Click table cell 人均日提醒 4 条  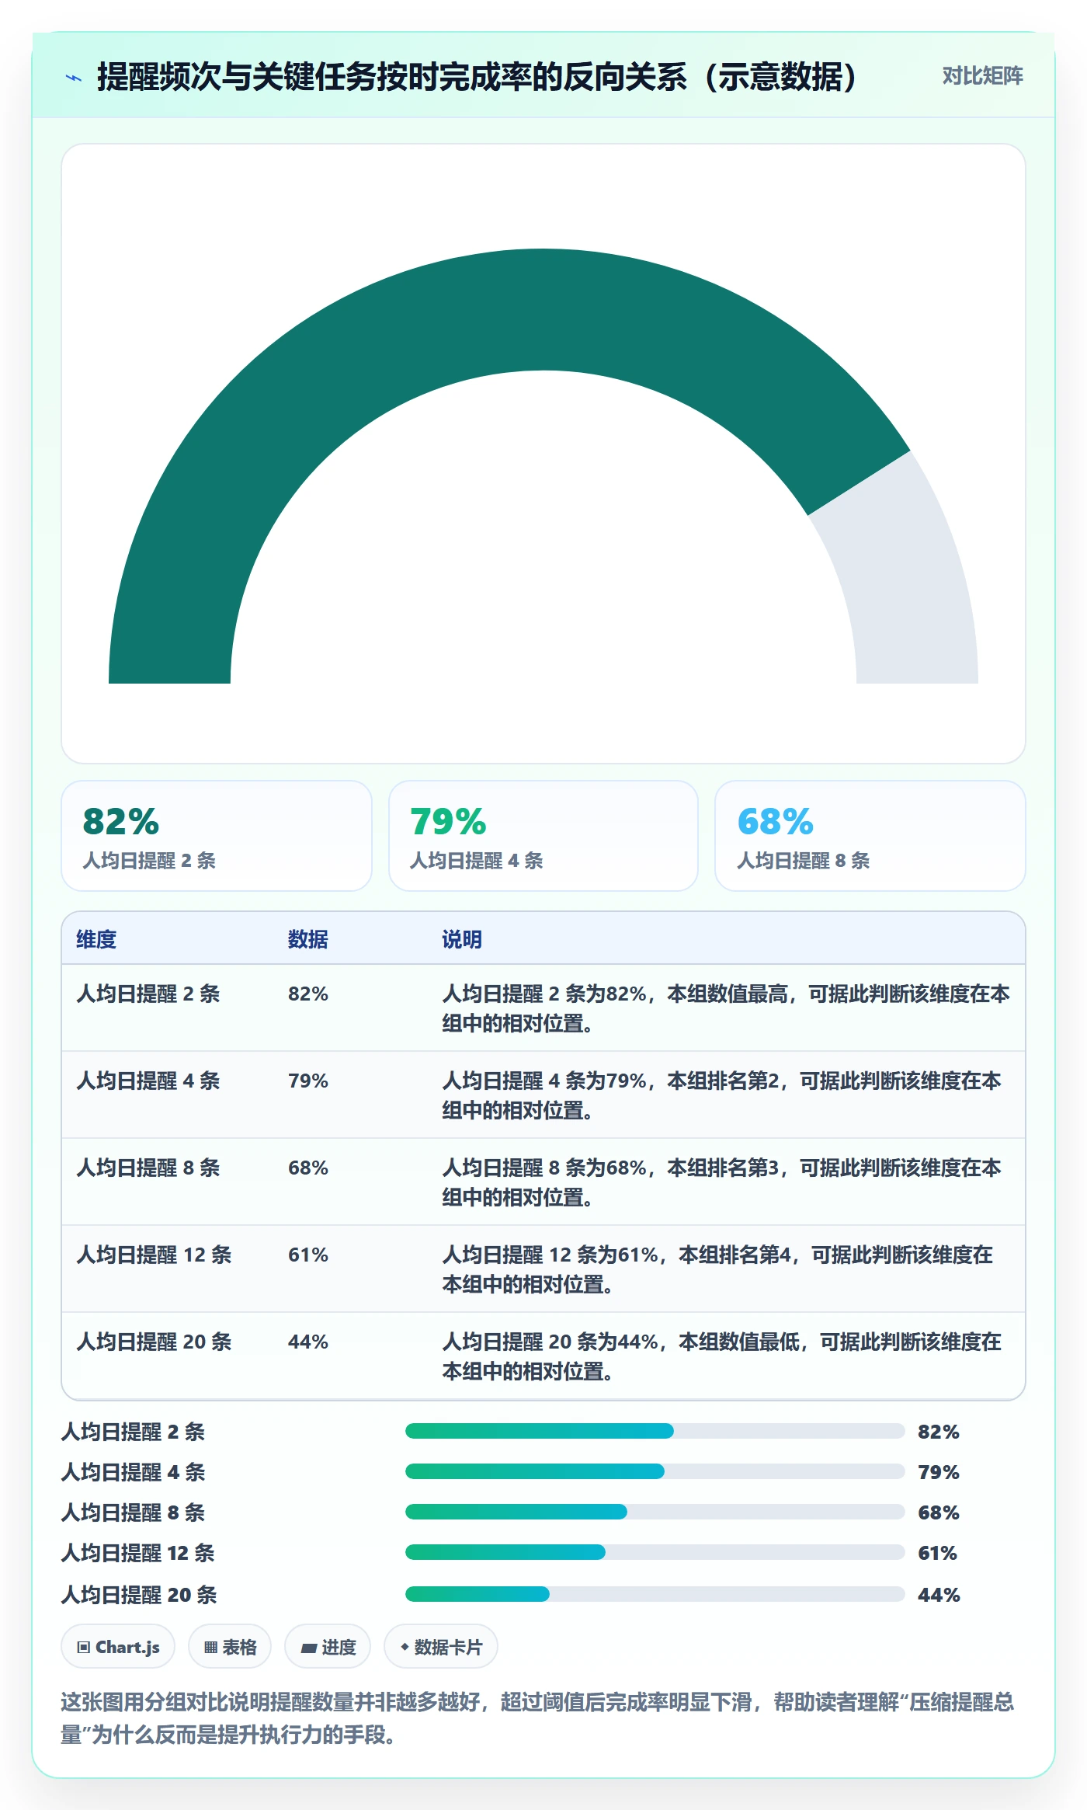pyautogui.click(x=148, y=1081)
